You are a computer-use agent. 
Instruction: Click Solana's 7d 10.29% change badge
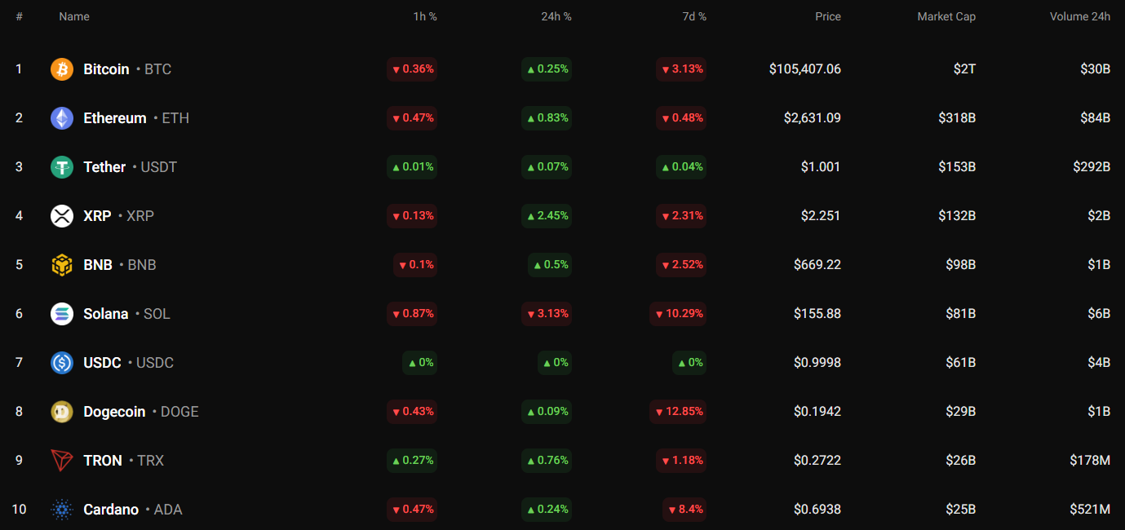pyautogui.click(x=678, y=314)
